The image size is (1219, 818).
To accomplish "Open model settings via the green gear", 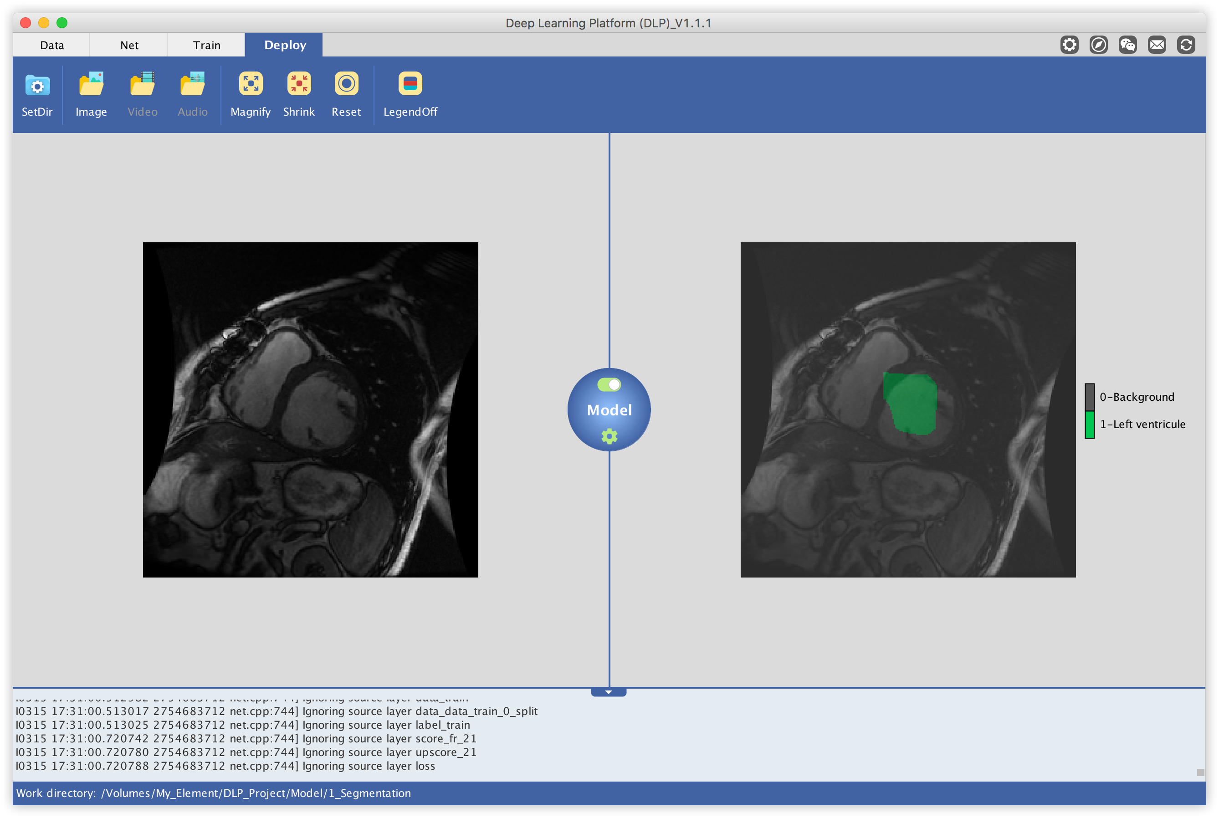I will 609,436.
